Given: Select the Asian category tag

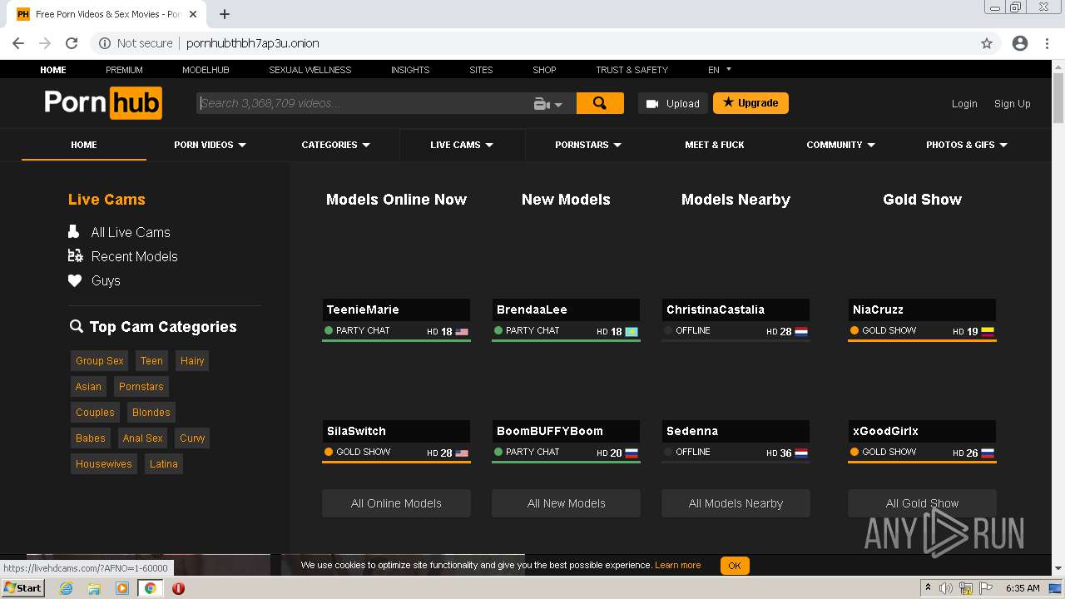Looking at the screenshot, I should [88, 387].
